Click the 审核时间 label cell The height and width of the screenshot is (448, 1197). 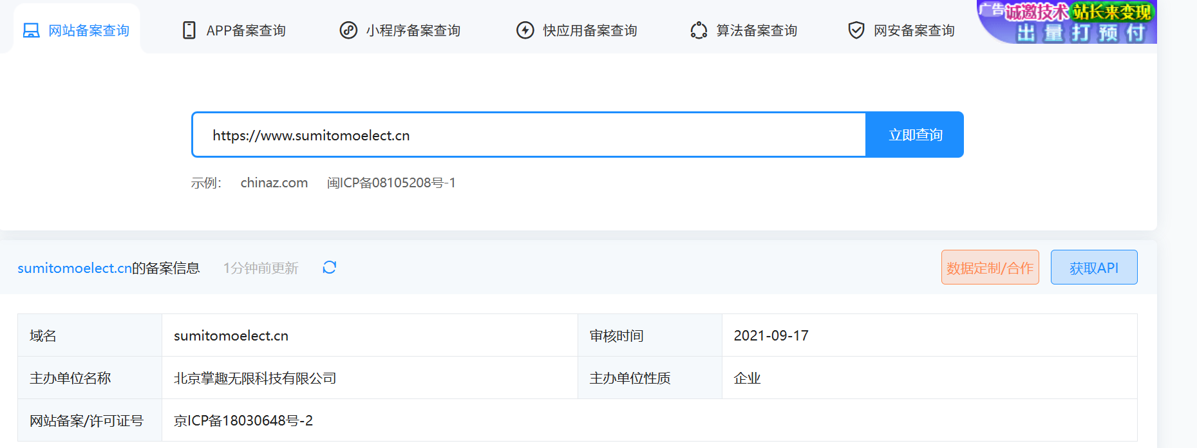tap(650, 335)
